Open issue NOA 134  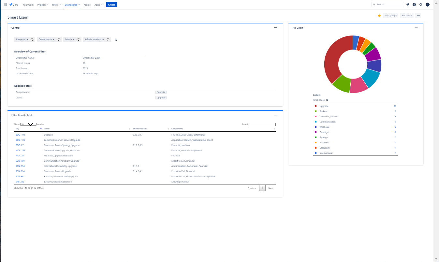tap(20, 151)
